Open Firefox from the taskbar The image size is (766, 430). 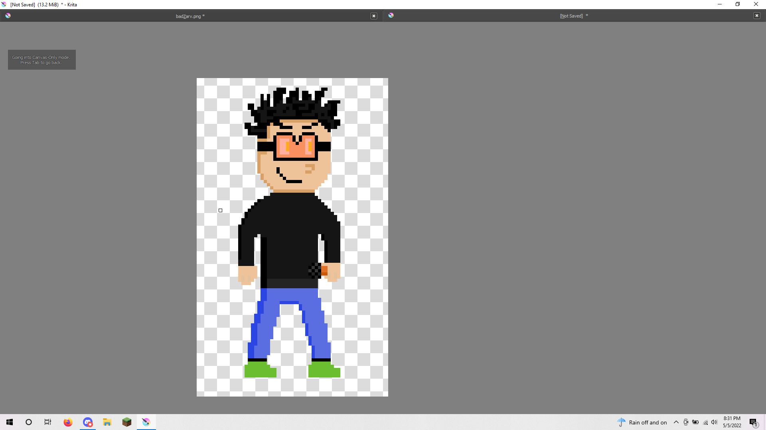68,422
